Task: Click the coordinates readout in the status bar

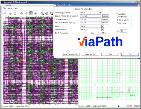Action: pos(133,106)
